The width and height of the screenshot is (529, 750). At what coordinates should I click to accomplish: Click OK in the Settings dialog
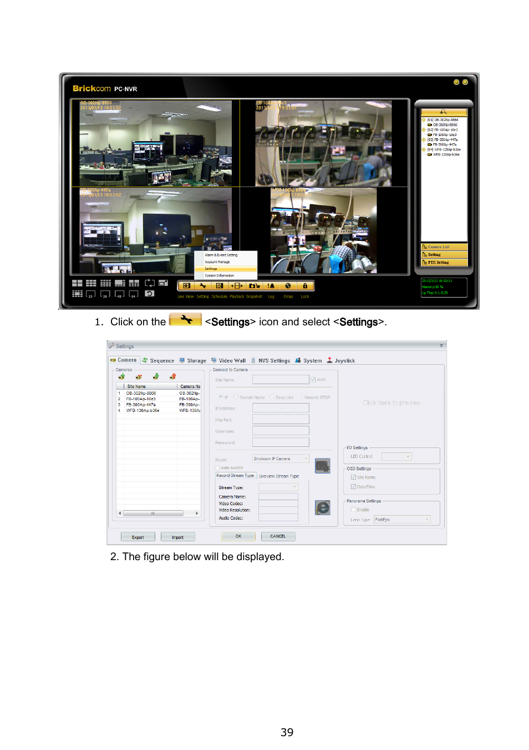238,536
